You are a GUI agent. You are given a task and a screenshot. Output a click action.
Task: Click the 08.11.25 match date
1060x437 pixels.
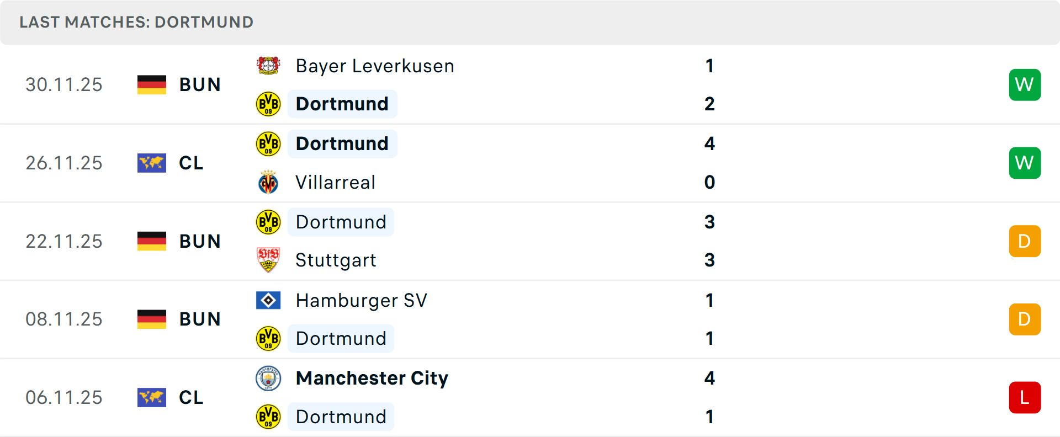[63, 319]
